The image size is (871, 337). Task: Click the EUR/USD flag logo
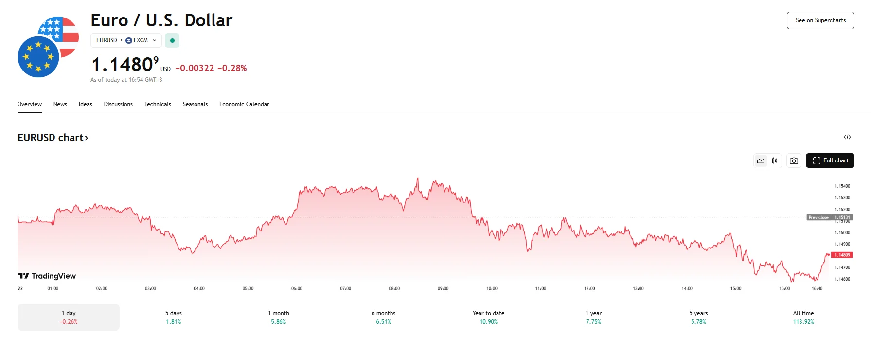[x=48, y=47]
